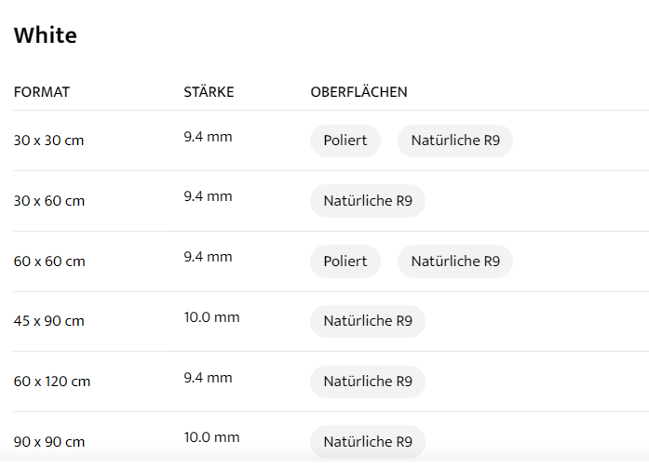This screenshot has width=649, height=469.
Task: Select Natürliche R9 for 45 x 90 cm format
Action: (x=367, y=321)
